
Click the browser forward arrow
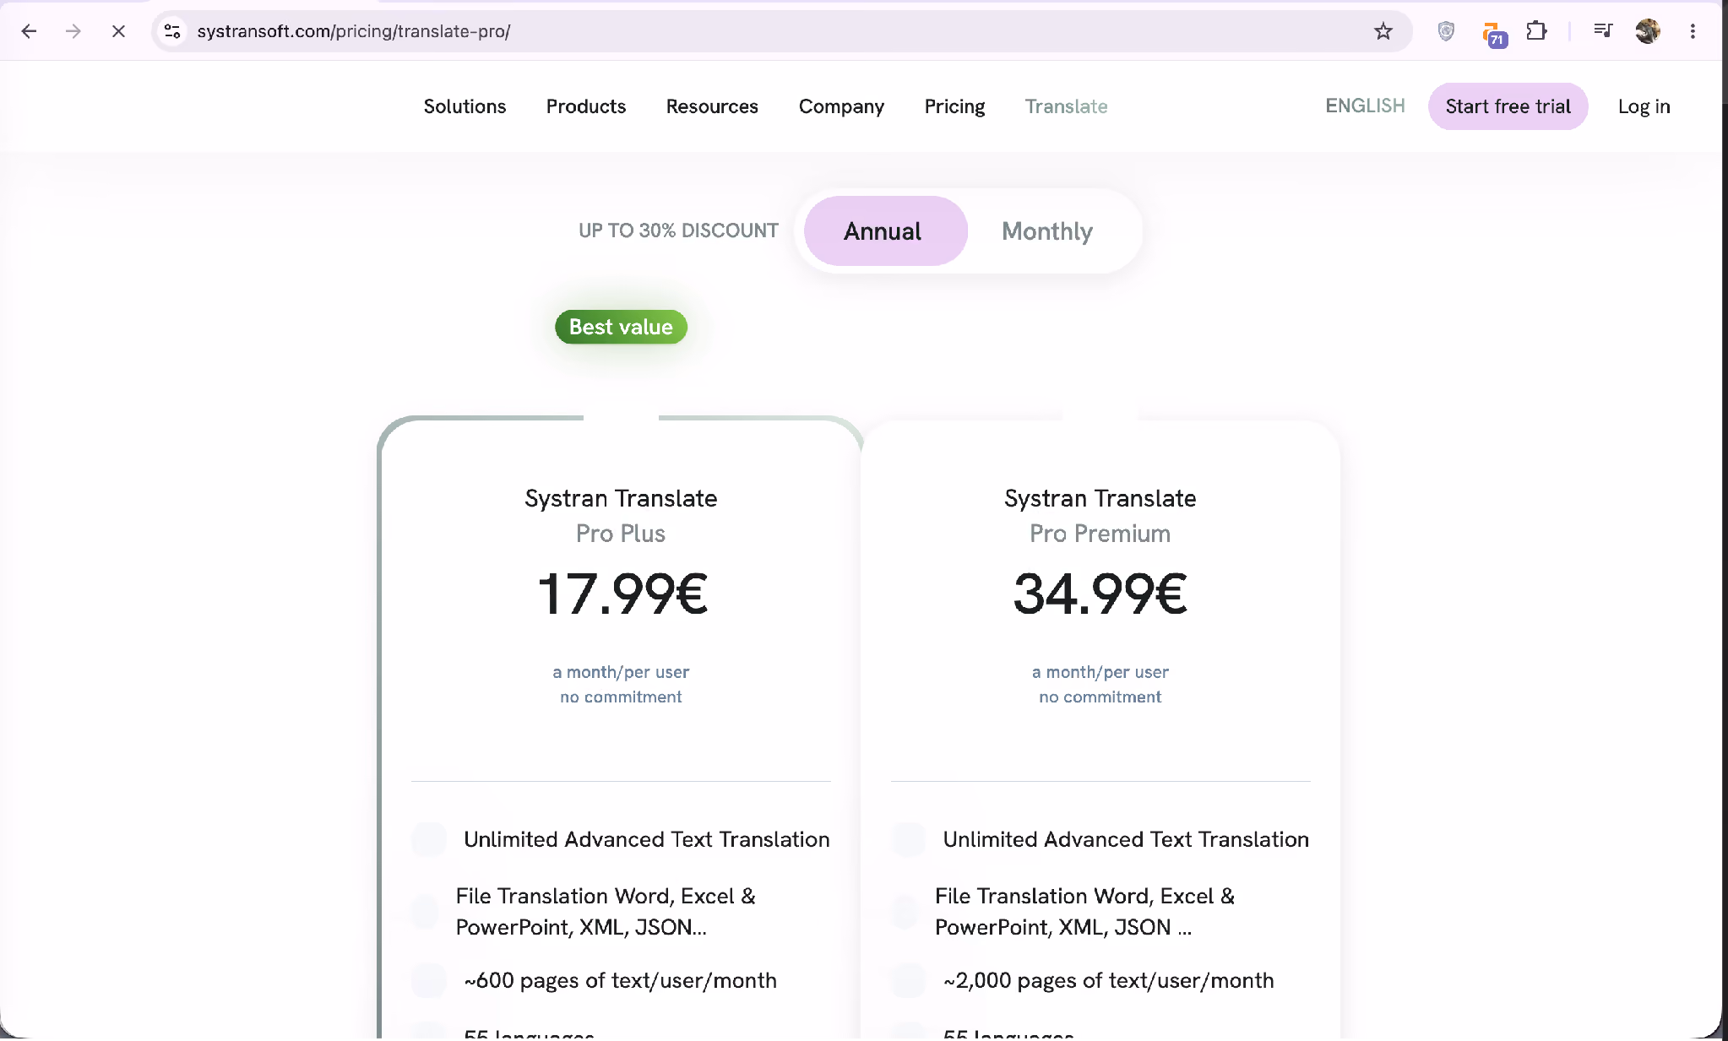[73, 31]
